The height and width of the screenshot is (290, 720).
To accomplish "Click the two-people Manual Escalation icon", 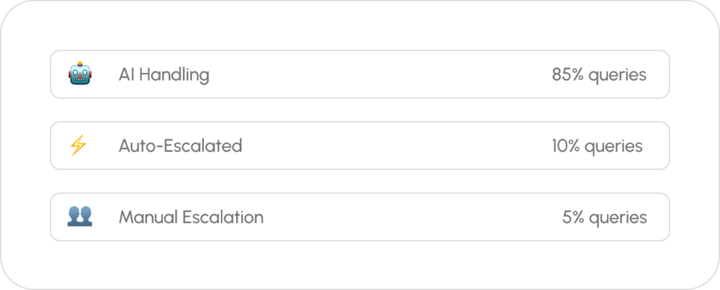I will 79,216.
